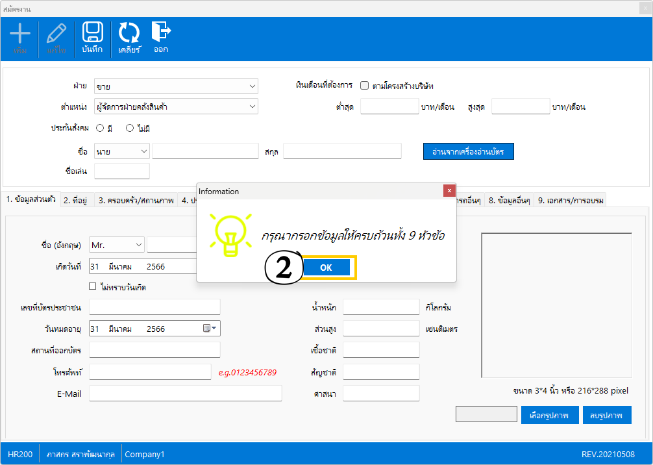Open calendar picker for expiry date (วันหมดอายุ)
653x465 pixels.
211,329
